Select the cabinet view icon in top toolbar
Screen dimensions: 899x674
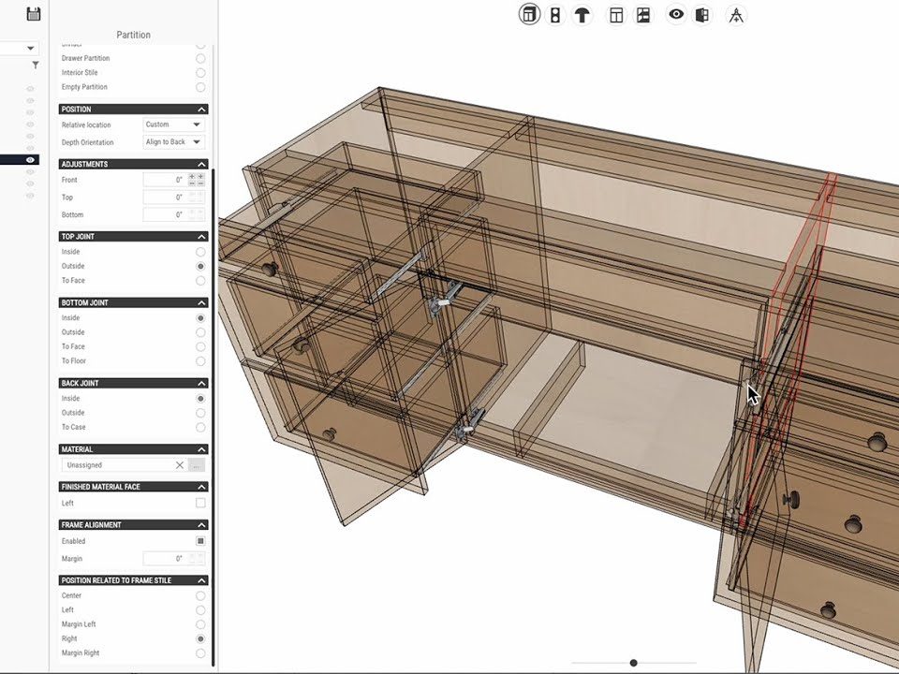pos(529,15)
